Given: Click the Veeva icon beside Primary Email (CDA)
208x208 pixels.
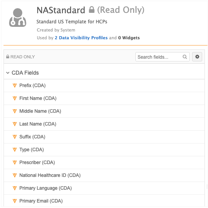Looking at the screenshot, I should pos(15,201).
